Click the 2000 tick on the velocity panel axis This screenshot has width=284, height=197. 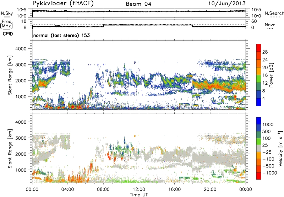[x=21, y=154]
